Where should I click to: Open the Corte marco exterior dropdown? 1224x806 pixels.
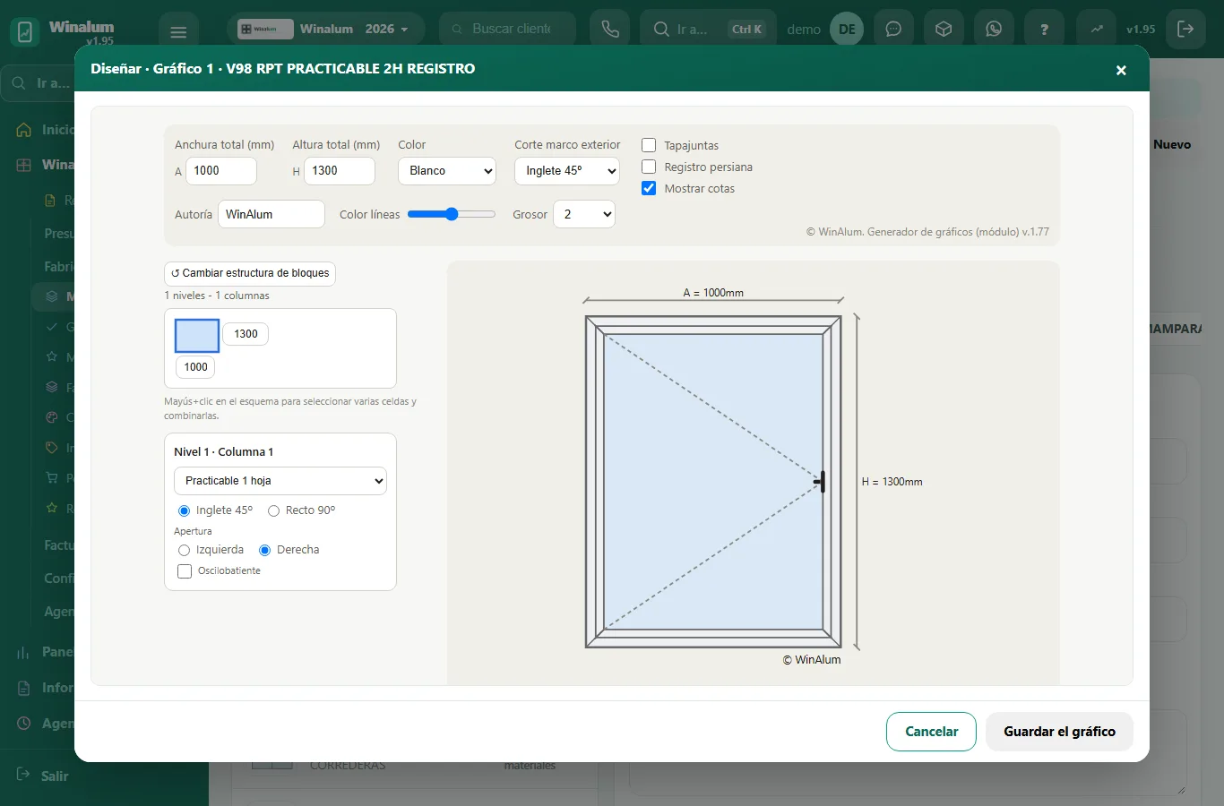[x=567, y=171]
